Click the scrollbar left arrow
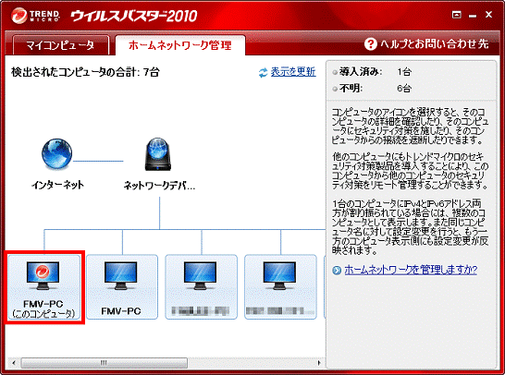The image size is (505, 375). tap(14, 363)
